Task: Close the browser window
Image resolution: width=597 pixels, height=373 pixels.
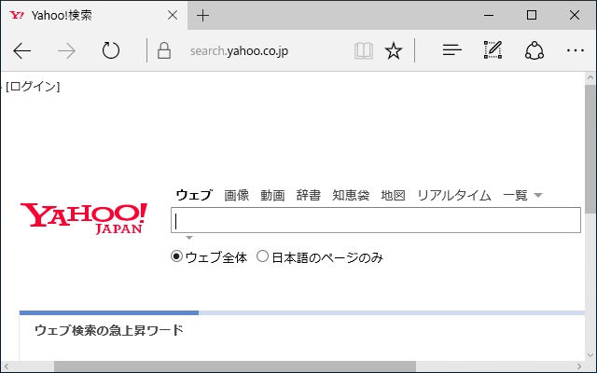Action: 575,15
